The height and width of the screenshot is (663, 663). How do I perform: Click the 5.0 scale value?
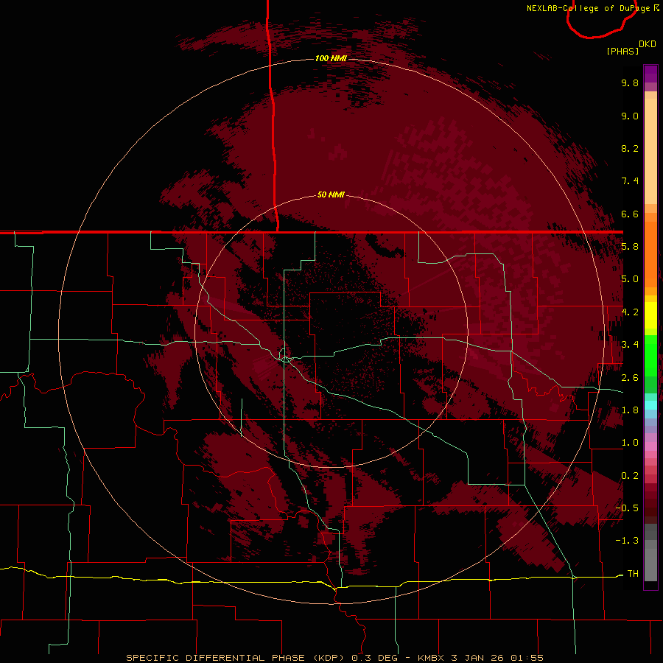pyautogui.click(x=630, y=279)
